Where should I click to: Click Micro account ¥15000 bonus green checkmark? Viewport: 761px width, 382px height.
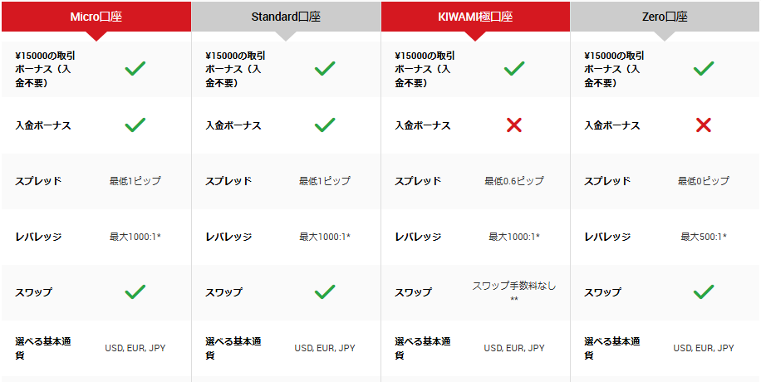click(x=135, y=69)
